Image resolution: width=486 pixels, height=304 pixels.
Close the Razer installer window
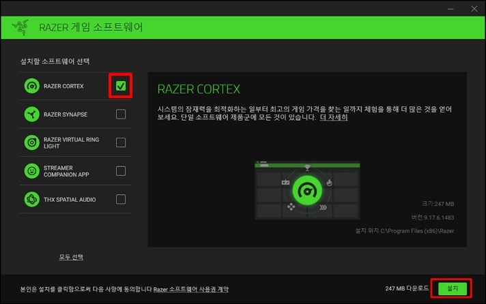point(474,9)
